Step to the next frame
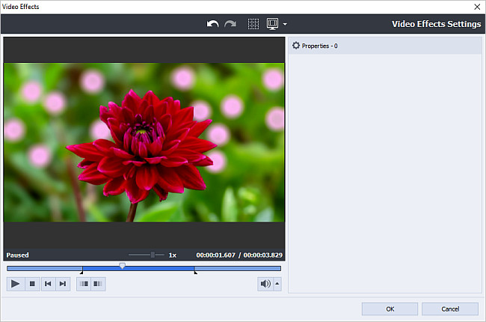The image size is (486, 322). pyautogui.click(x=64, y=284)
